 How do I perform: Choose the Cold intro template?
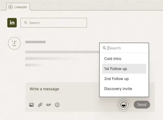[124, 59]
